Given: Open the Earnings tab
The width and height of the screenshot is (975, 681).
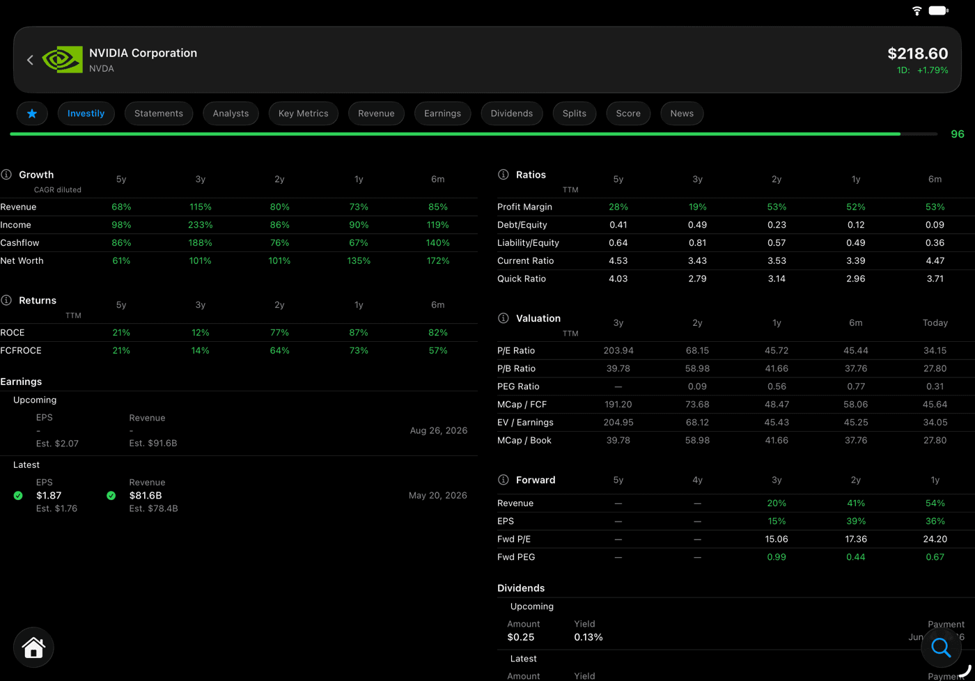Looking at the screenshot, I should 443,113.
